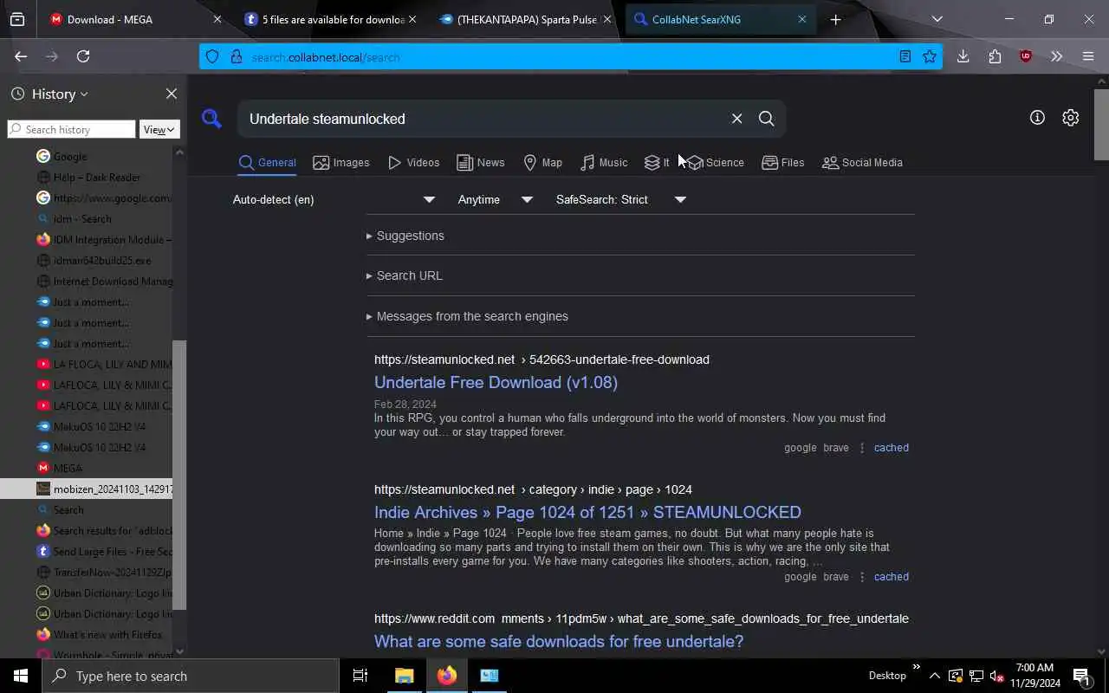Focus the Search history field
Screen dimensions: 1109x693
pos(72,129)
